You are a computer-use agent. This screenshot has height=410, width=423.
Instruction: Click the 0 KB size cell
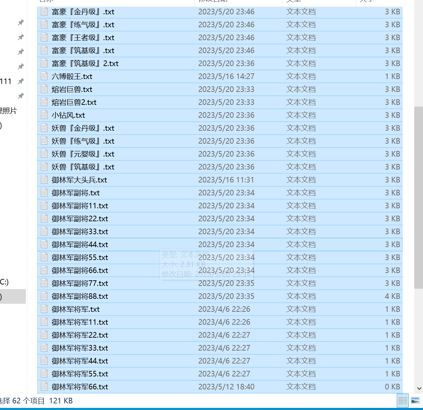(x=392, y=387)
